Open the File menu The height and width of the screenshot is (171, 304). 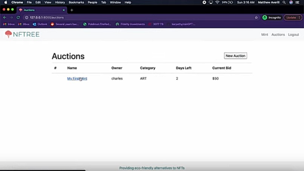click(x=29, y=2)
